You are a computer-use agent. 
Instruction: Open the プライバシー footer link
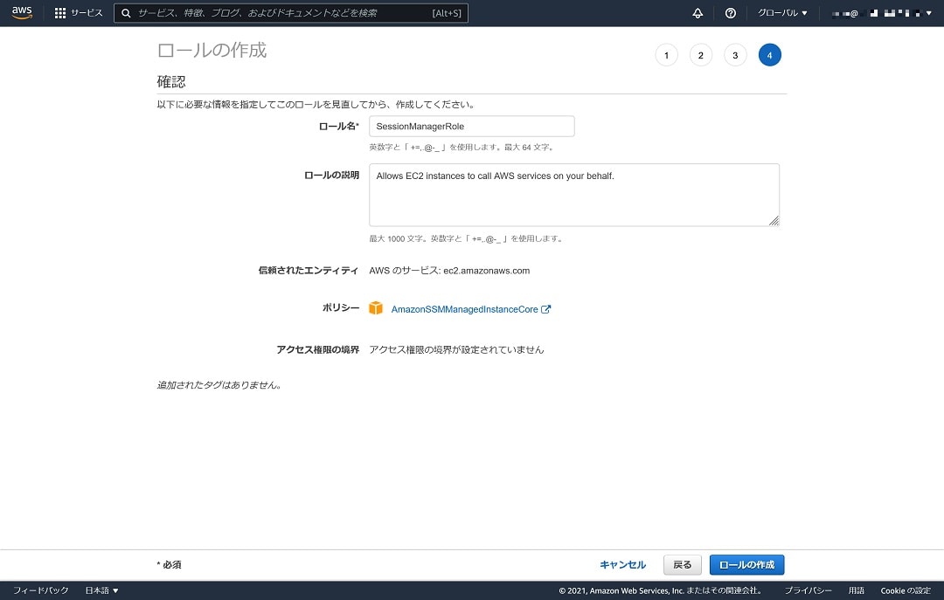[x=808, y=590]
